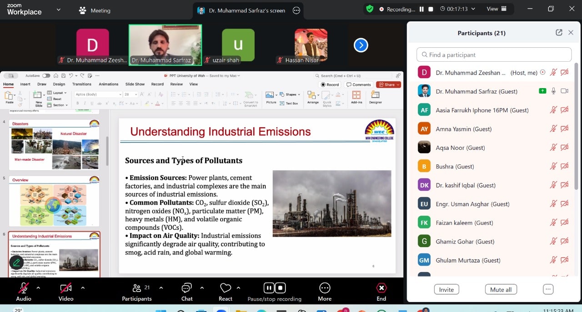The width and height of the screenshot is (582, 312).
Task: Click the Share button in PowerPoint
Action: [388, 84]
